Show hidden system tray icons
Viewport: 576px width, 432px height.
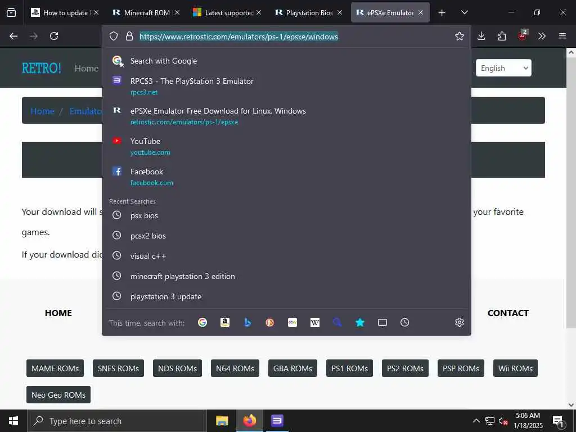(476, 421)
